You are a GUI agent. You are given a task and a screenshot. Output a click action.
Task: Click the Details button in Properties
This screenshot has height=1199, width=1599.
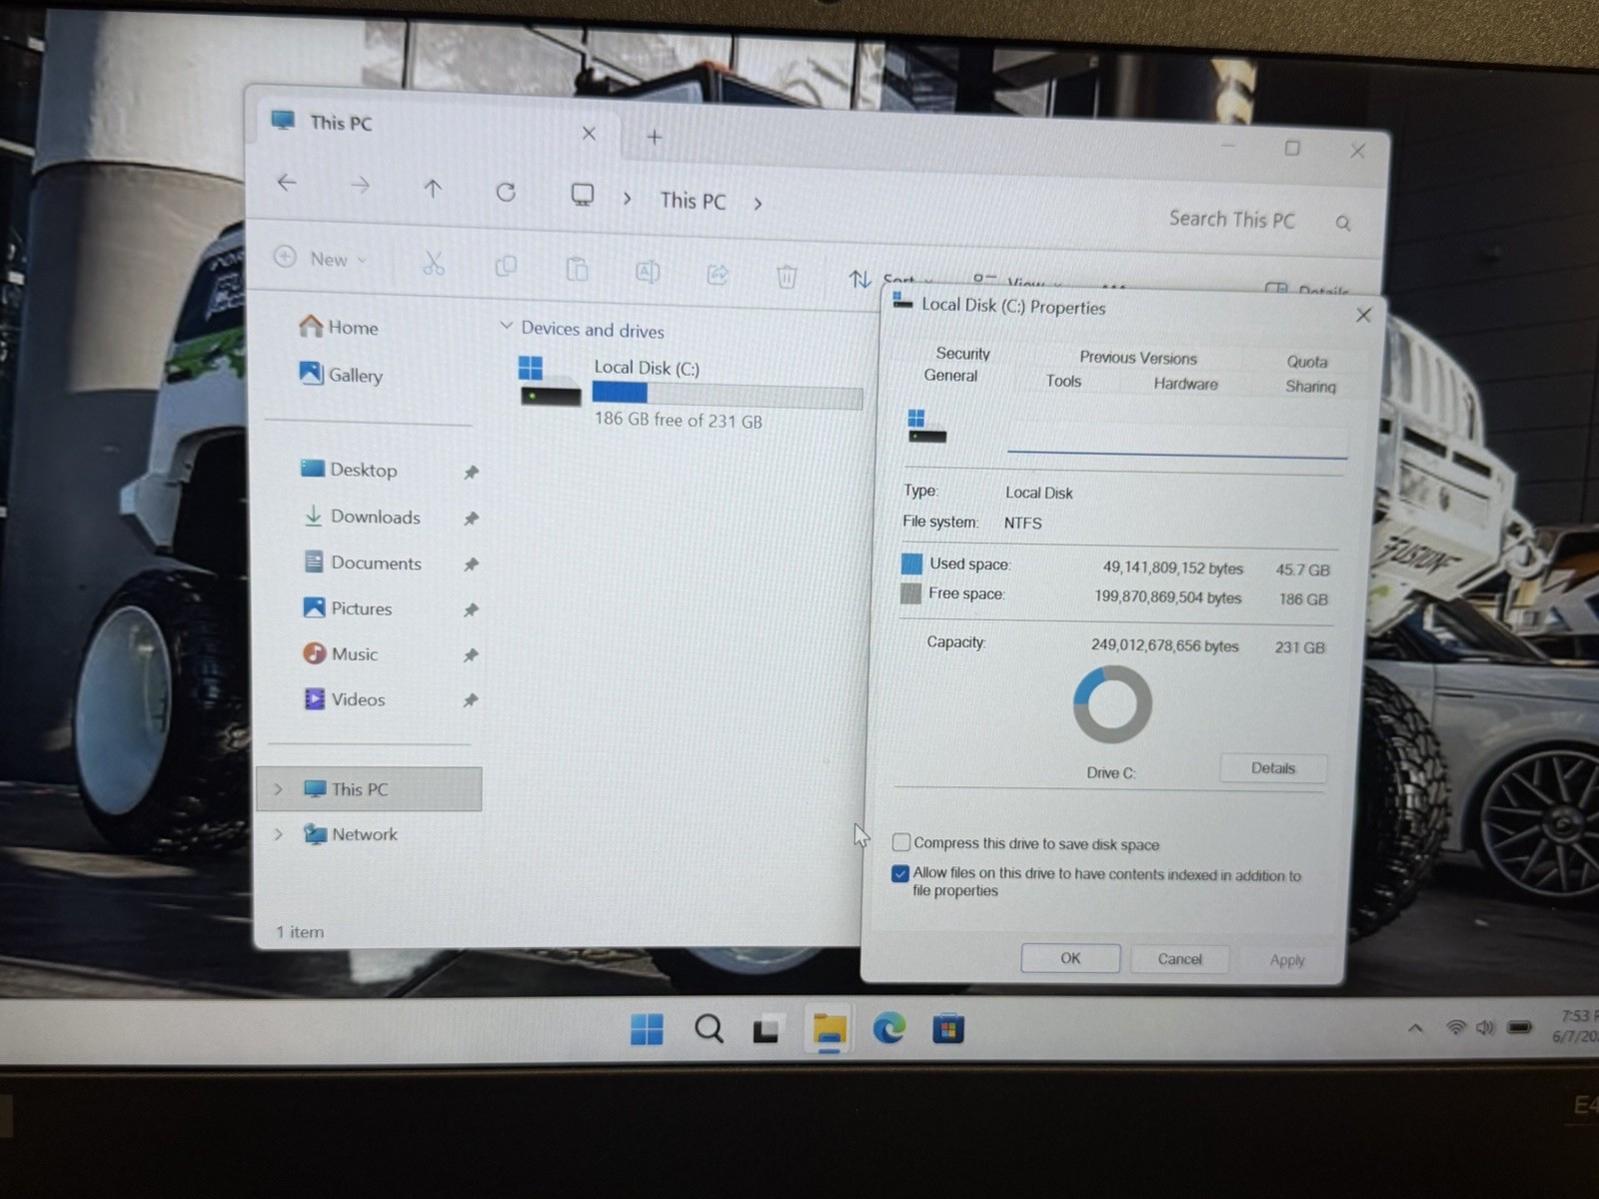tap(1273, 768)
